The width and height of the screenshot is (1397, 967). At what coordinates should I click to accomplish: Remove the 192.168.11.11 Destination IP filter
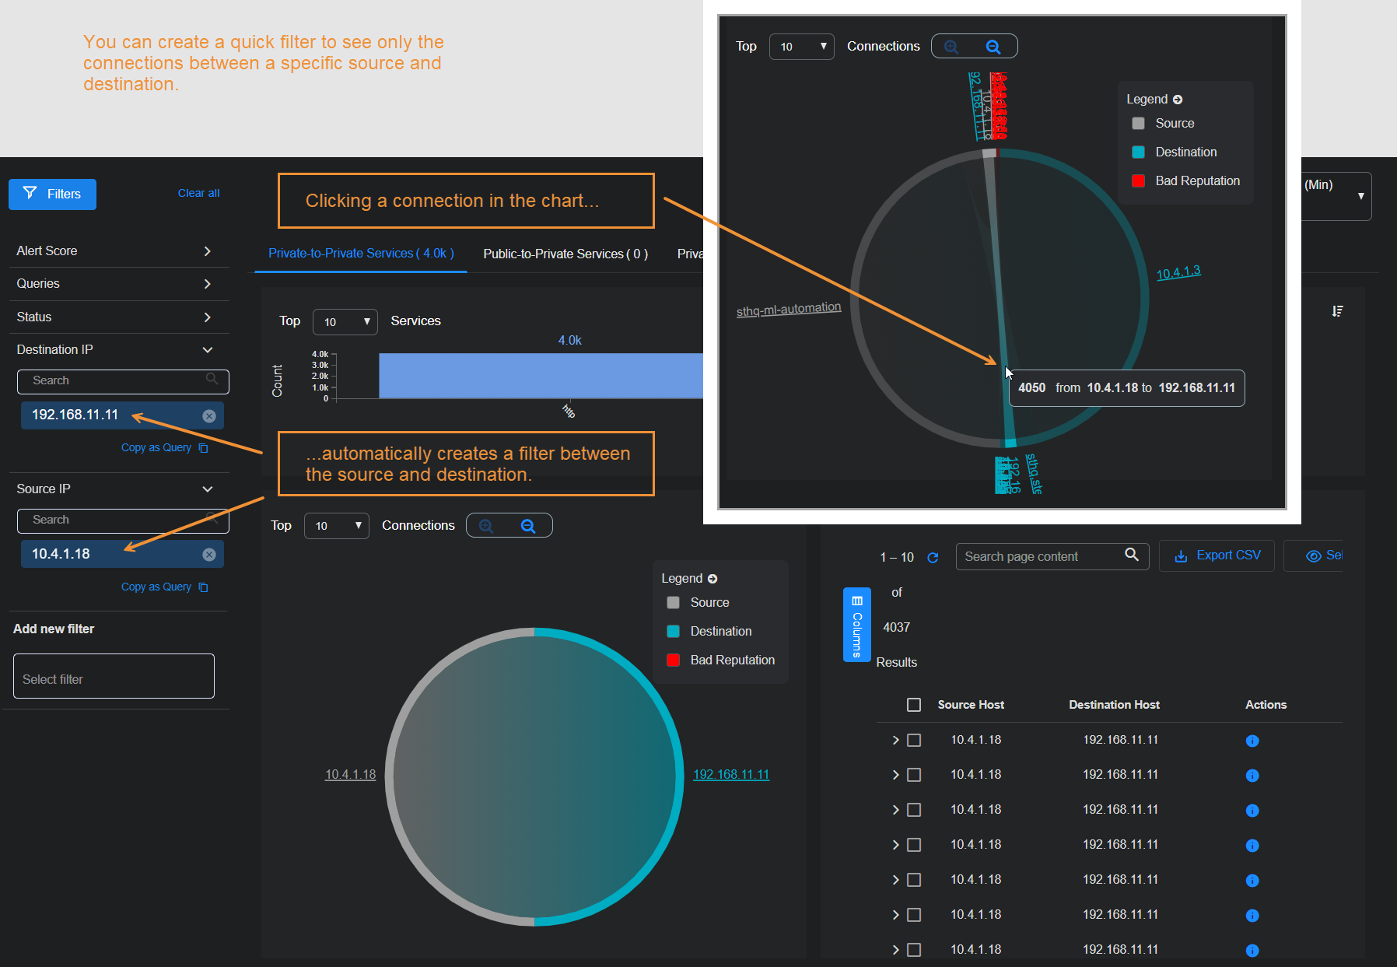208,415
